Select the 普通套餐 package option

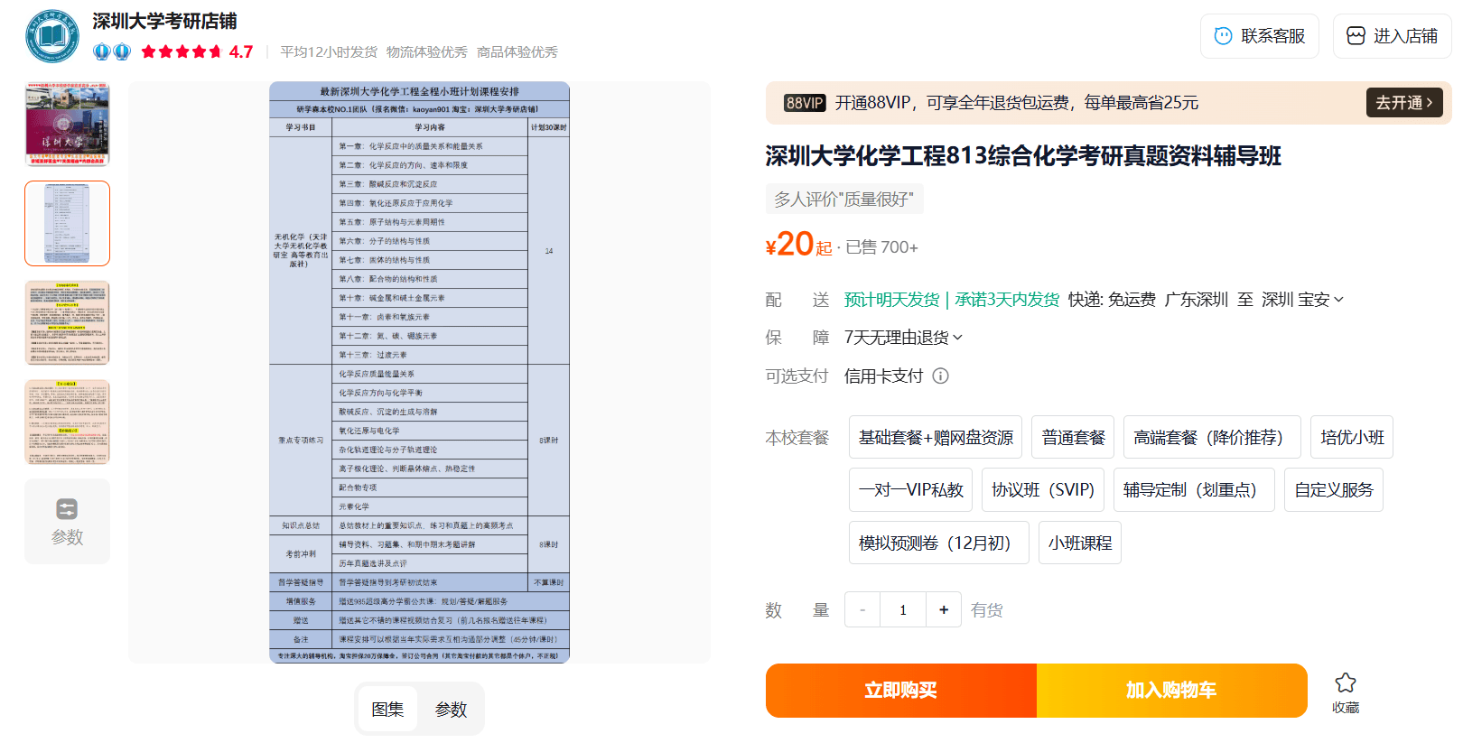1073,438
